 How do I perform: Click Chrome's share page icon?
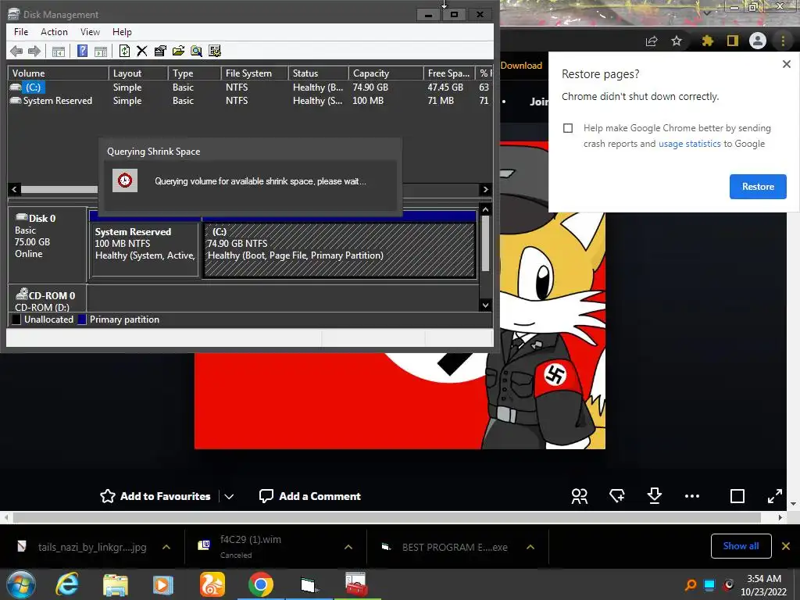point(652,41)
